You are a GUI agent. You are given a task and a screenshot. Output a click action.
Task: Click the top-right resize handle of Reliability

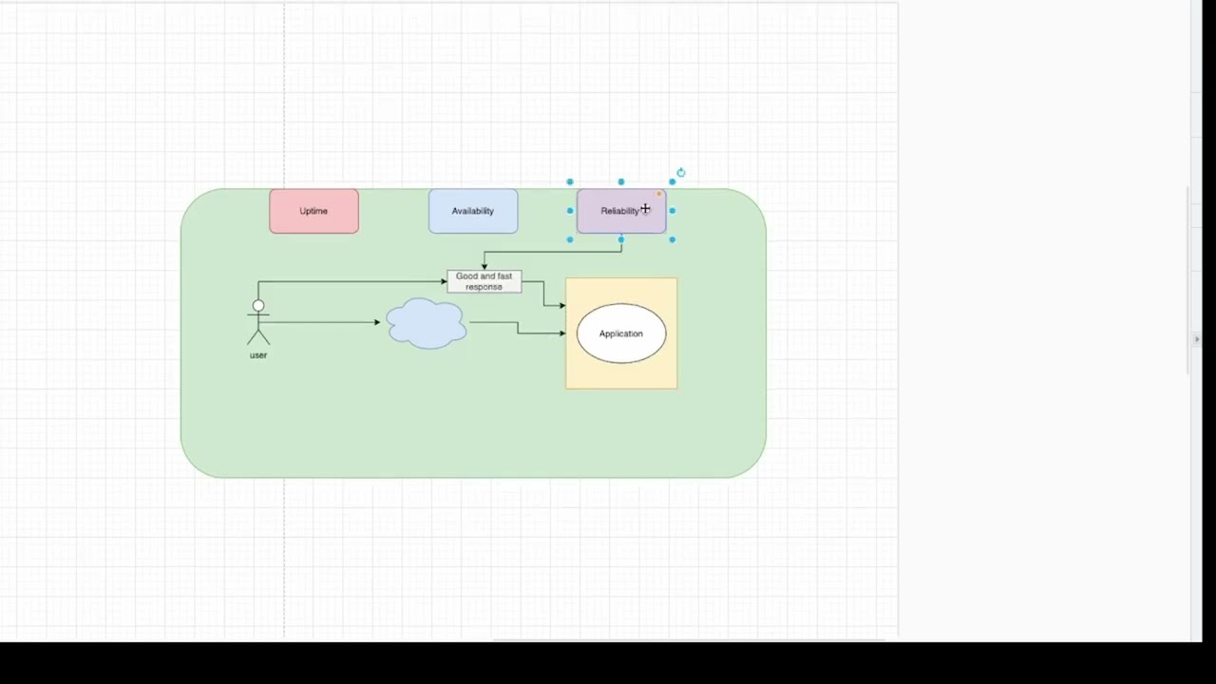(x=673, y=181)
